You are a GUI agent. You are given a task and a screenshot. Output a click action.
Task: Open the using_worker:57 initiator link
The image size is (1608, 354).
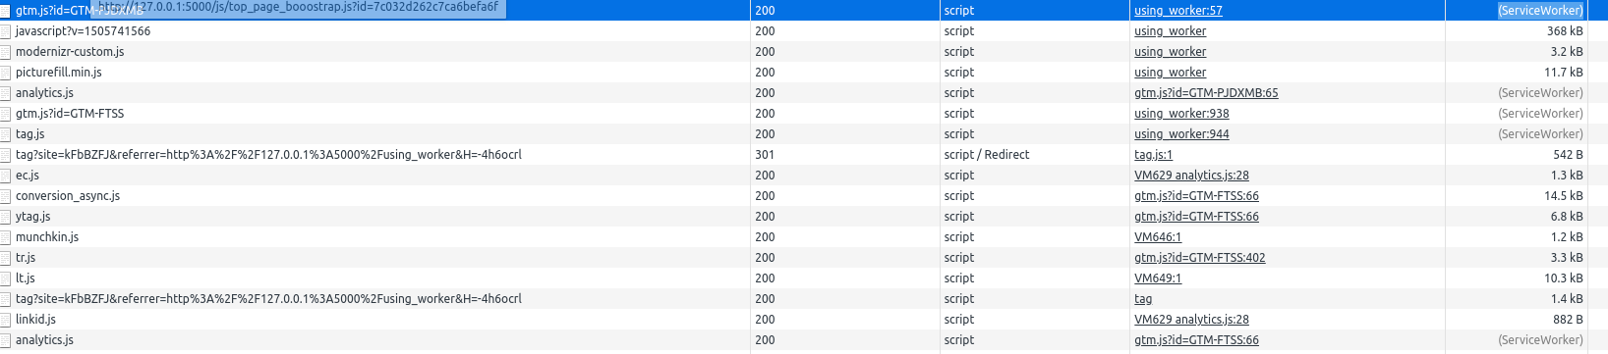1177,11
